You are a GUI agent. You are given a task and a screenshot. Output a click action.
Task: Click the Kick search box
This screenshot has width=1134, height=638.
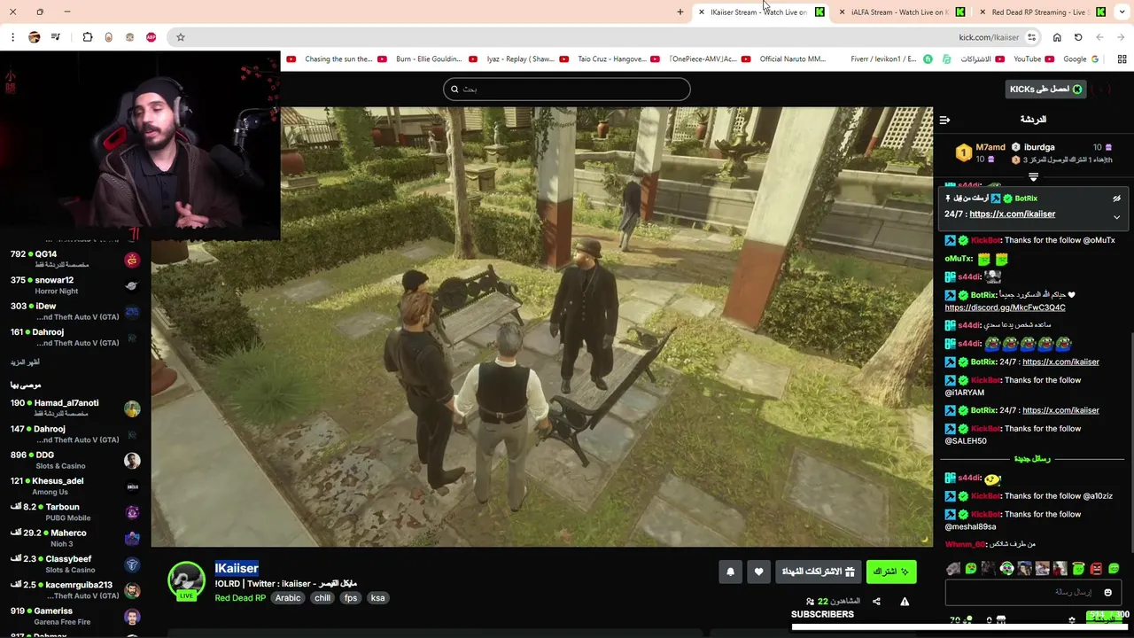[567, 89]
